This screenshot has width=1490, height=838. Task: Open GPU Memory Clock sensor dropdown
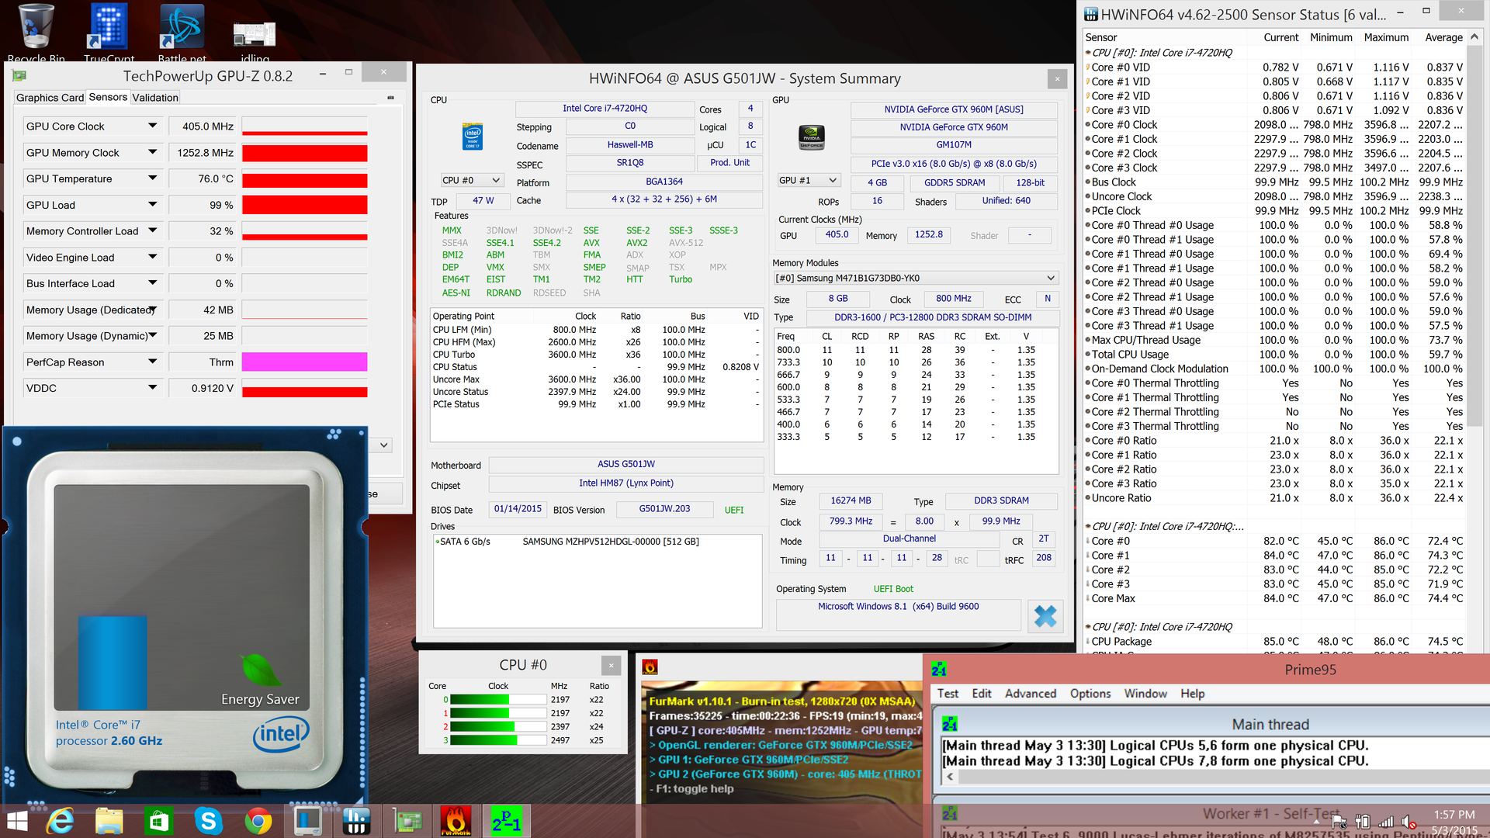coord(152,152)
